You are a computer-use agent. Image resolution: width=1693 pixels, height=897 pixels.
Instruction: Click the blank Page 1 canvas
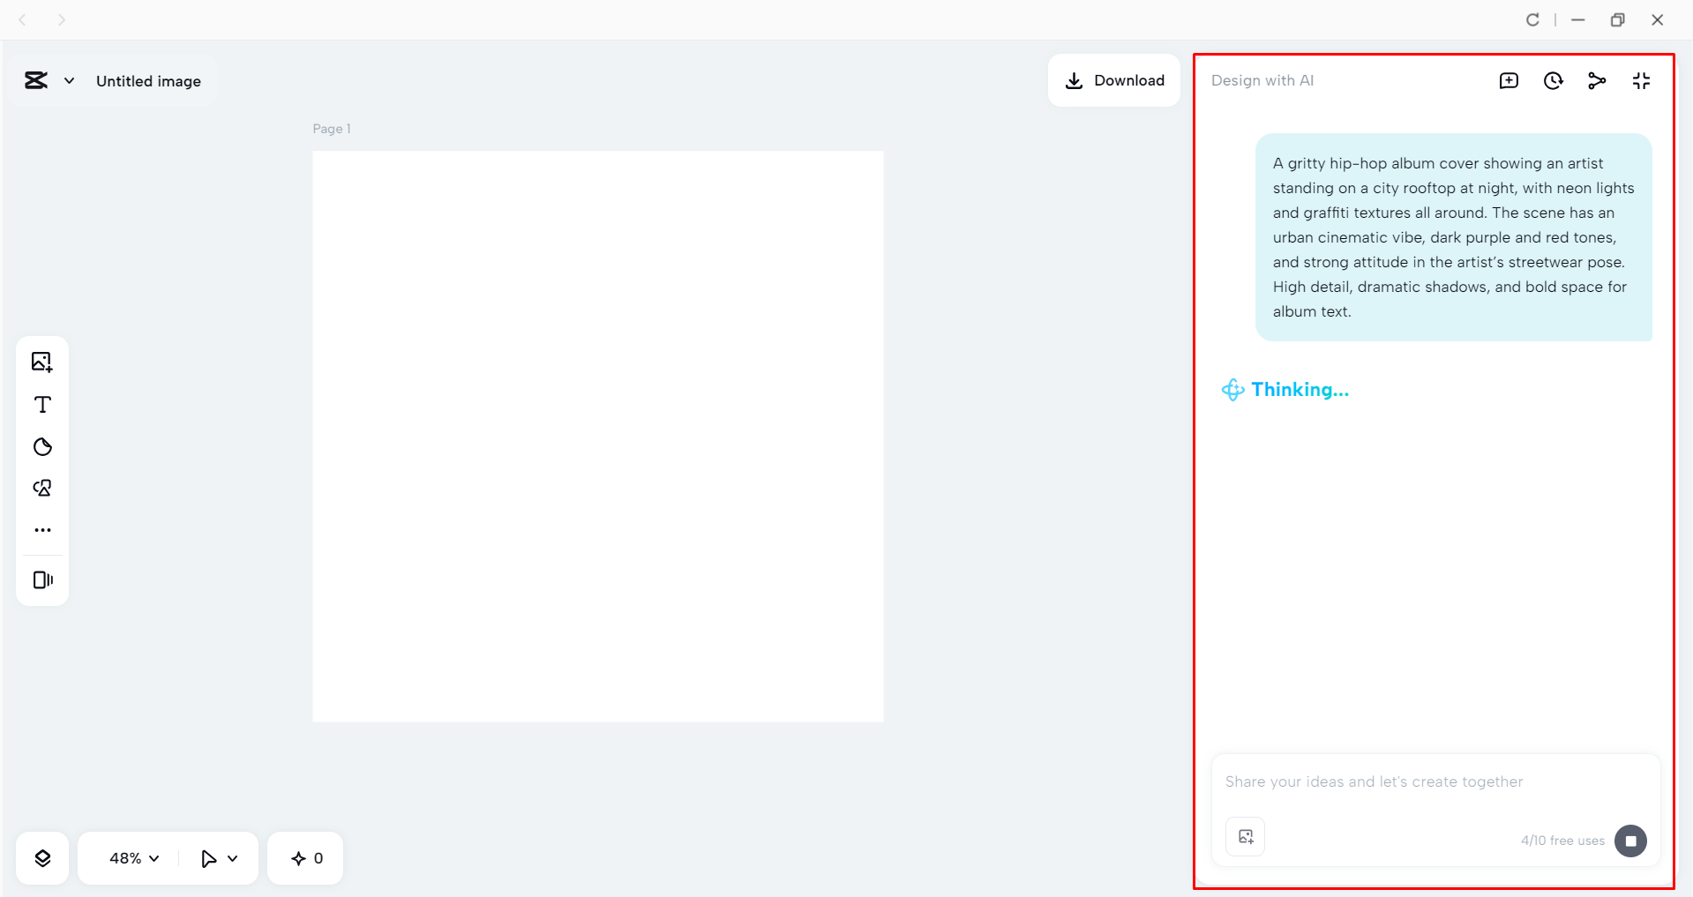(597, 437)
